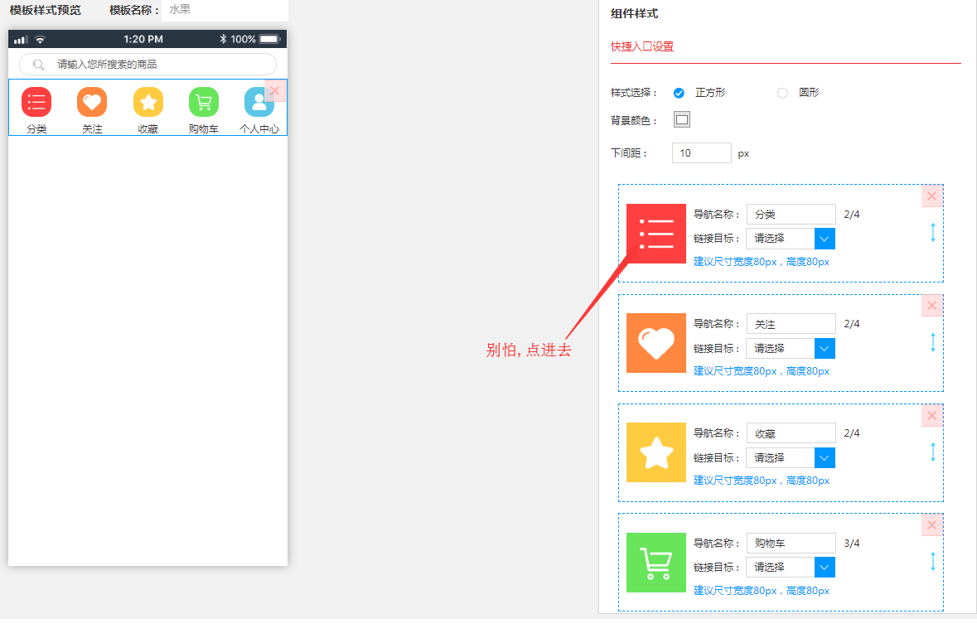Viewport: 977px width, 638px height.
Task: Click the green cart image for 购物车 entry
Action: click(x=656, y=563)
